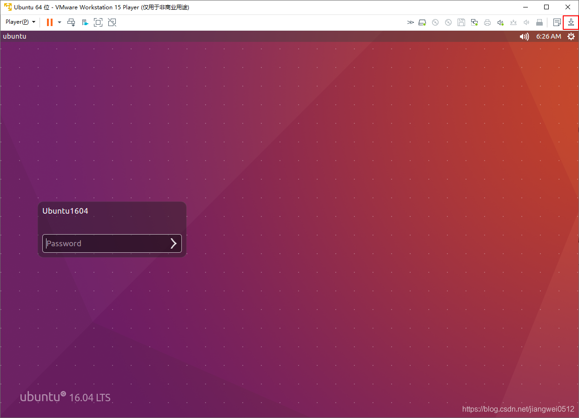This screenshot has width=579, height=418.
Task: Submit login with the arrow button
Action: pyautogui.click(x=174, y=243)
